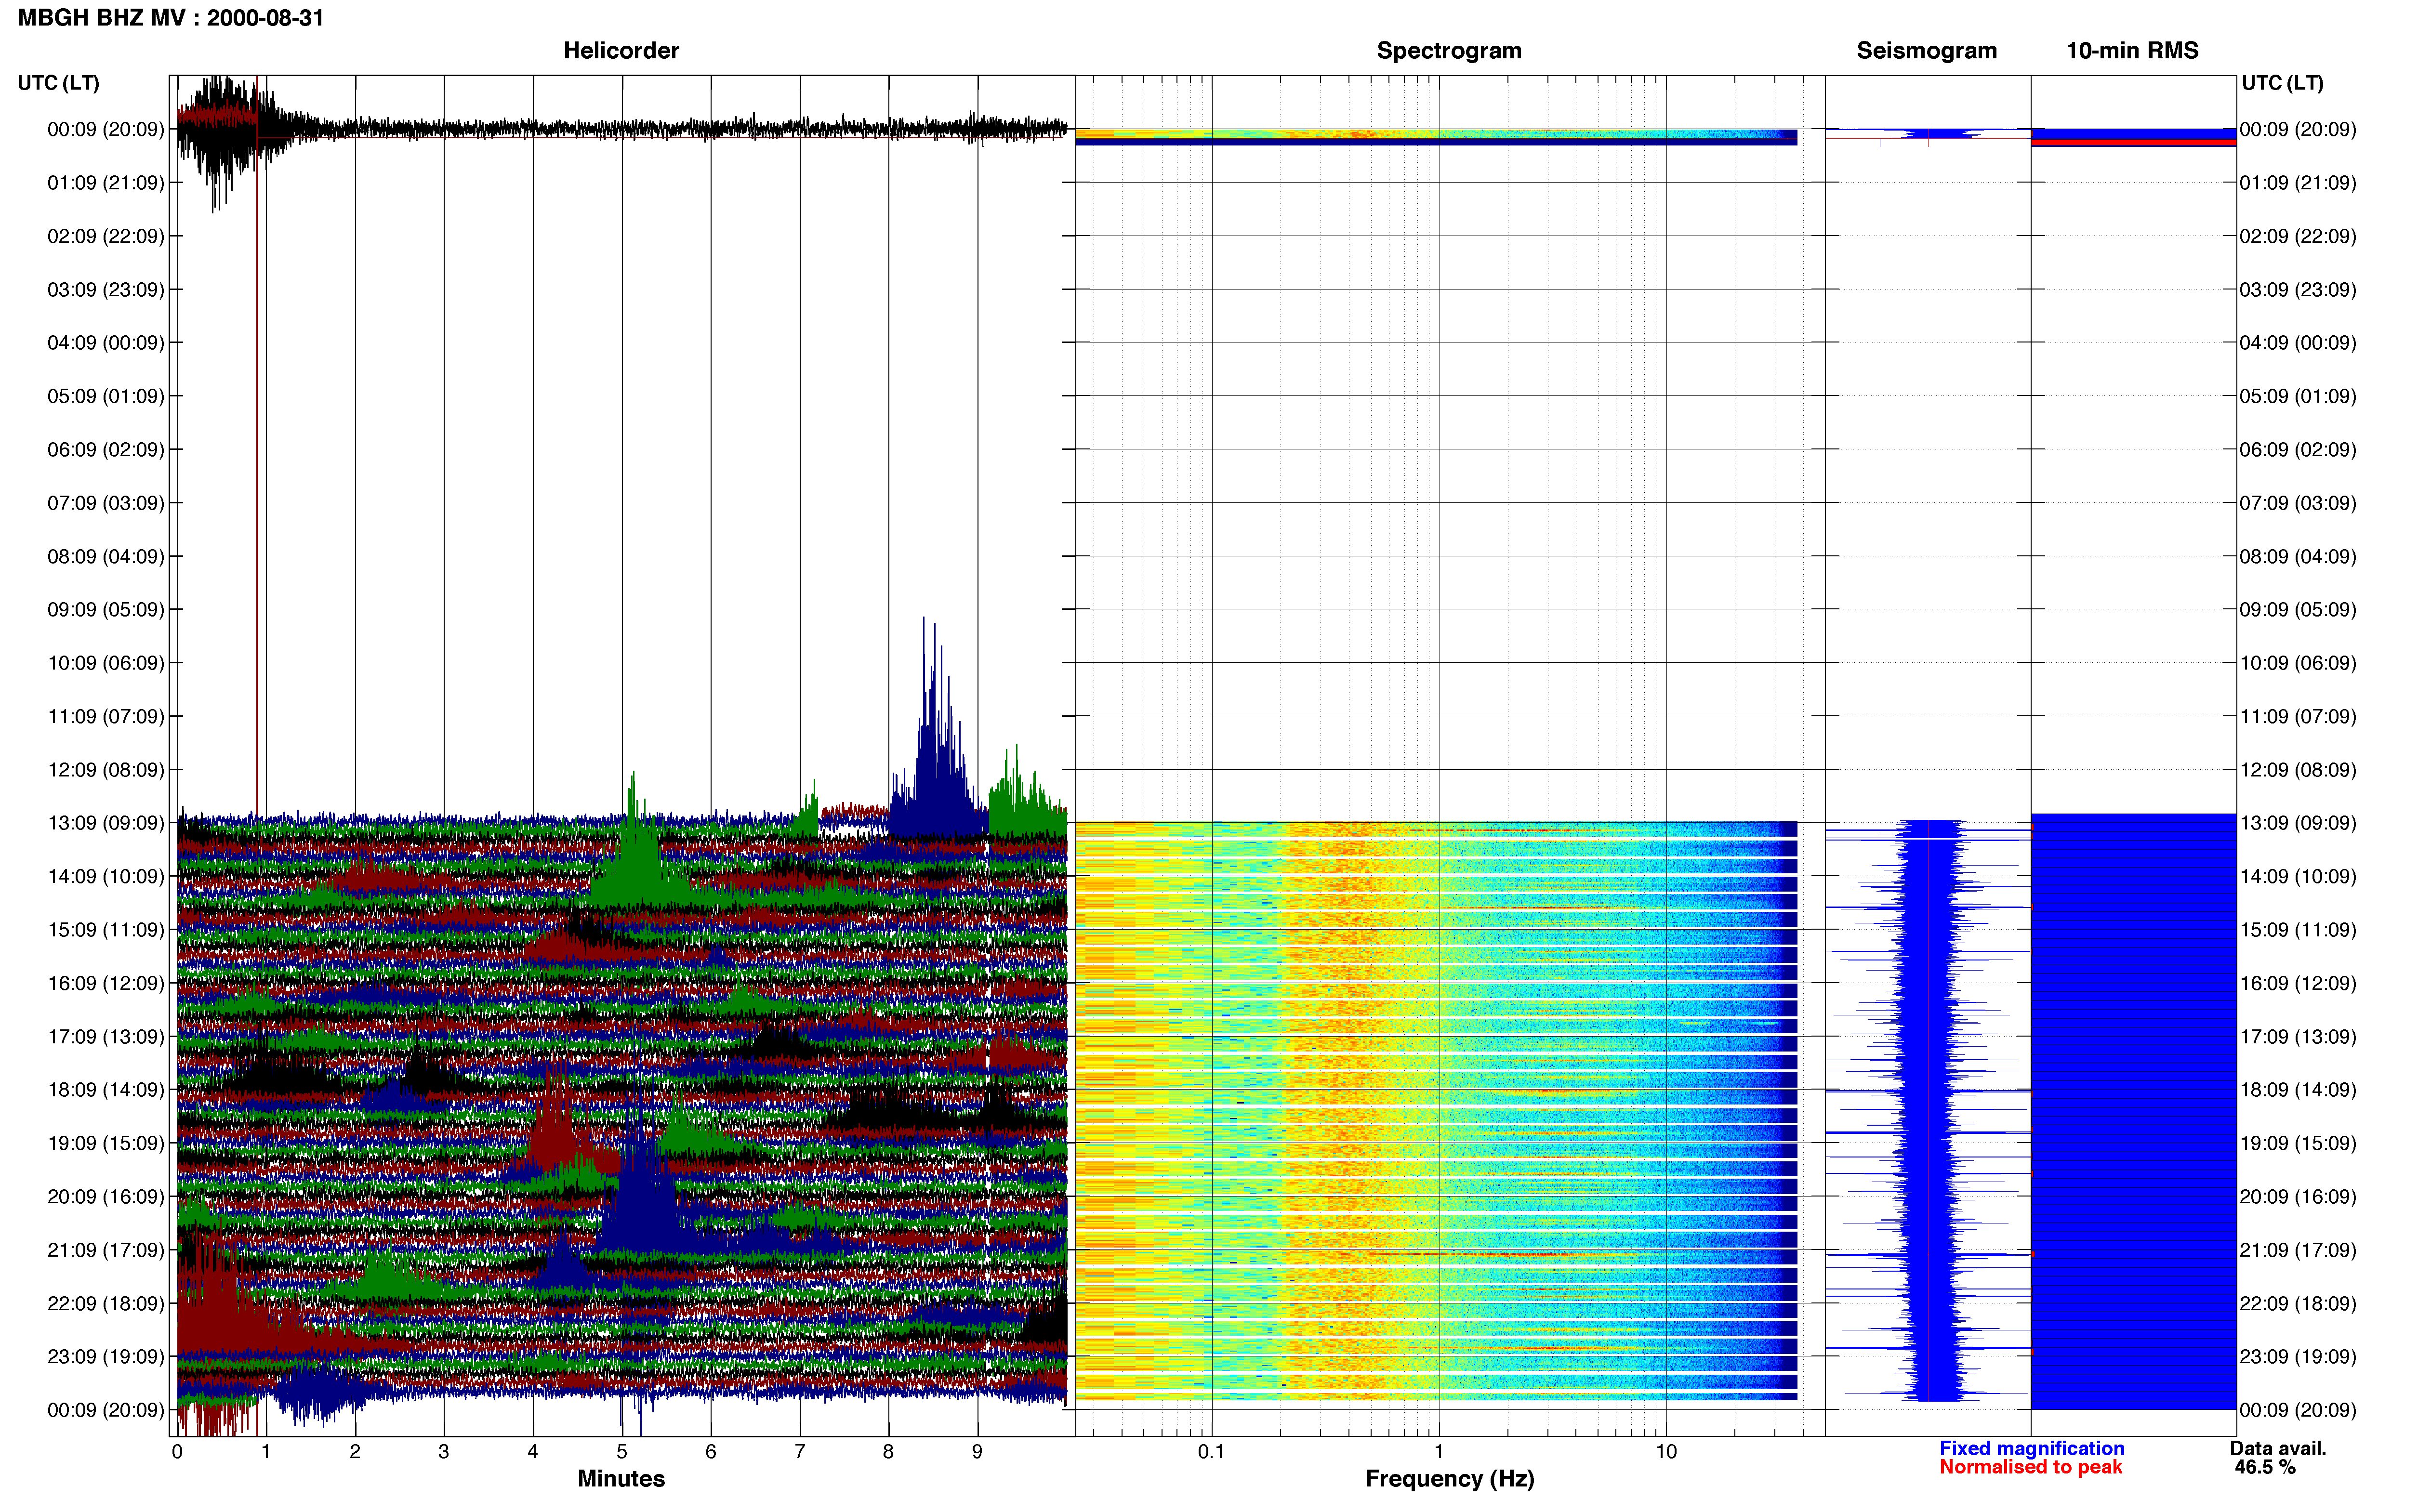Click the right '18:09 (14:09)' time label

(2298, 1090)
